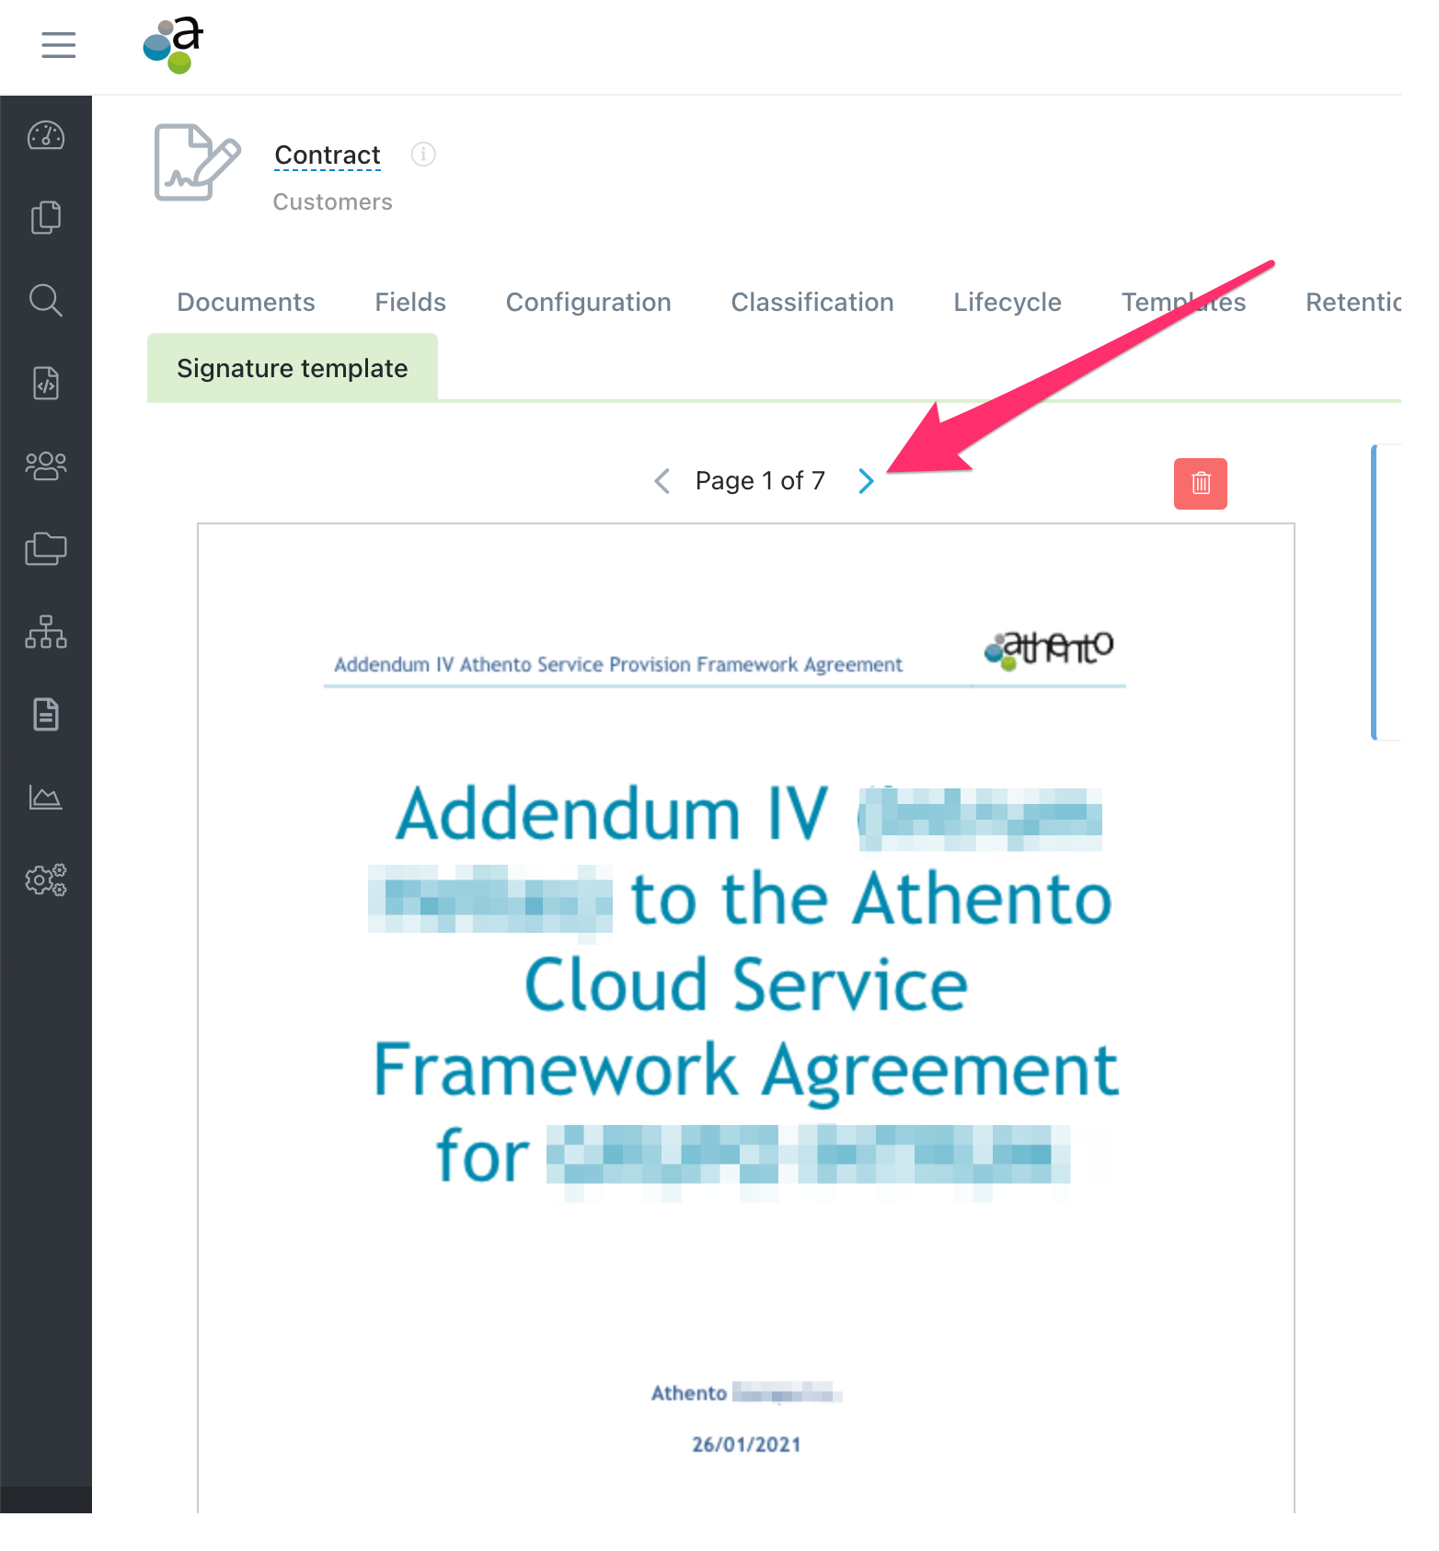
Task: Click the document header line text
Action: coord(618,664)
